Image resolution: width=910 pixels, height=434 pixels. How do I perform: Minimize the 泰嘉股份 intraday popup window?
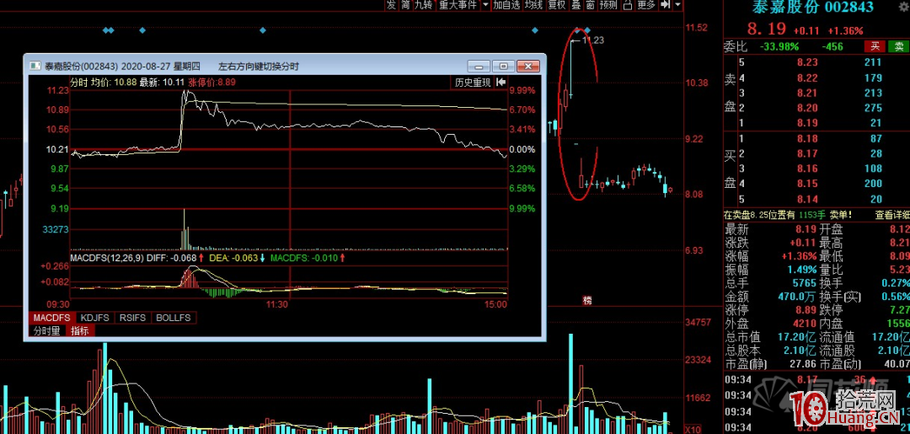pyautogui.click(x=479, y=66)
